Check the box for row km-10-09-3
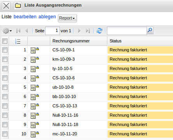Screen dimensions: 173x140 click(x=5, y=59)
